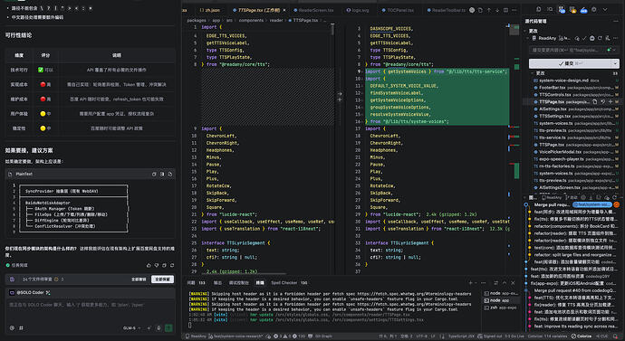Open expo-speech-player.ts in changes list
Image resolution: width=625 pixels, height=341 pixels.
(x=562, y=159)
